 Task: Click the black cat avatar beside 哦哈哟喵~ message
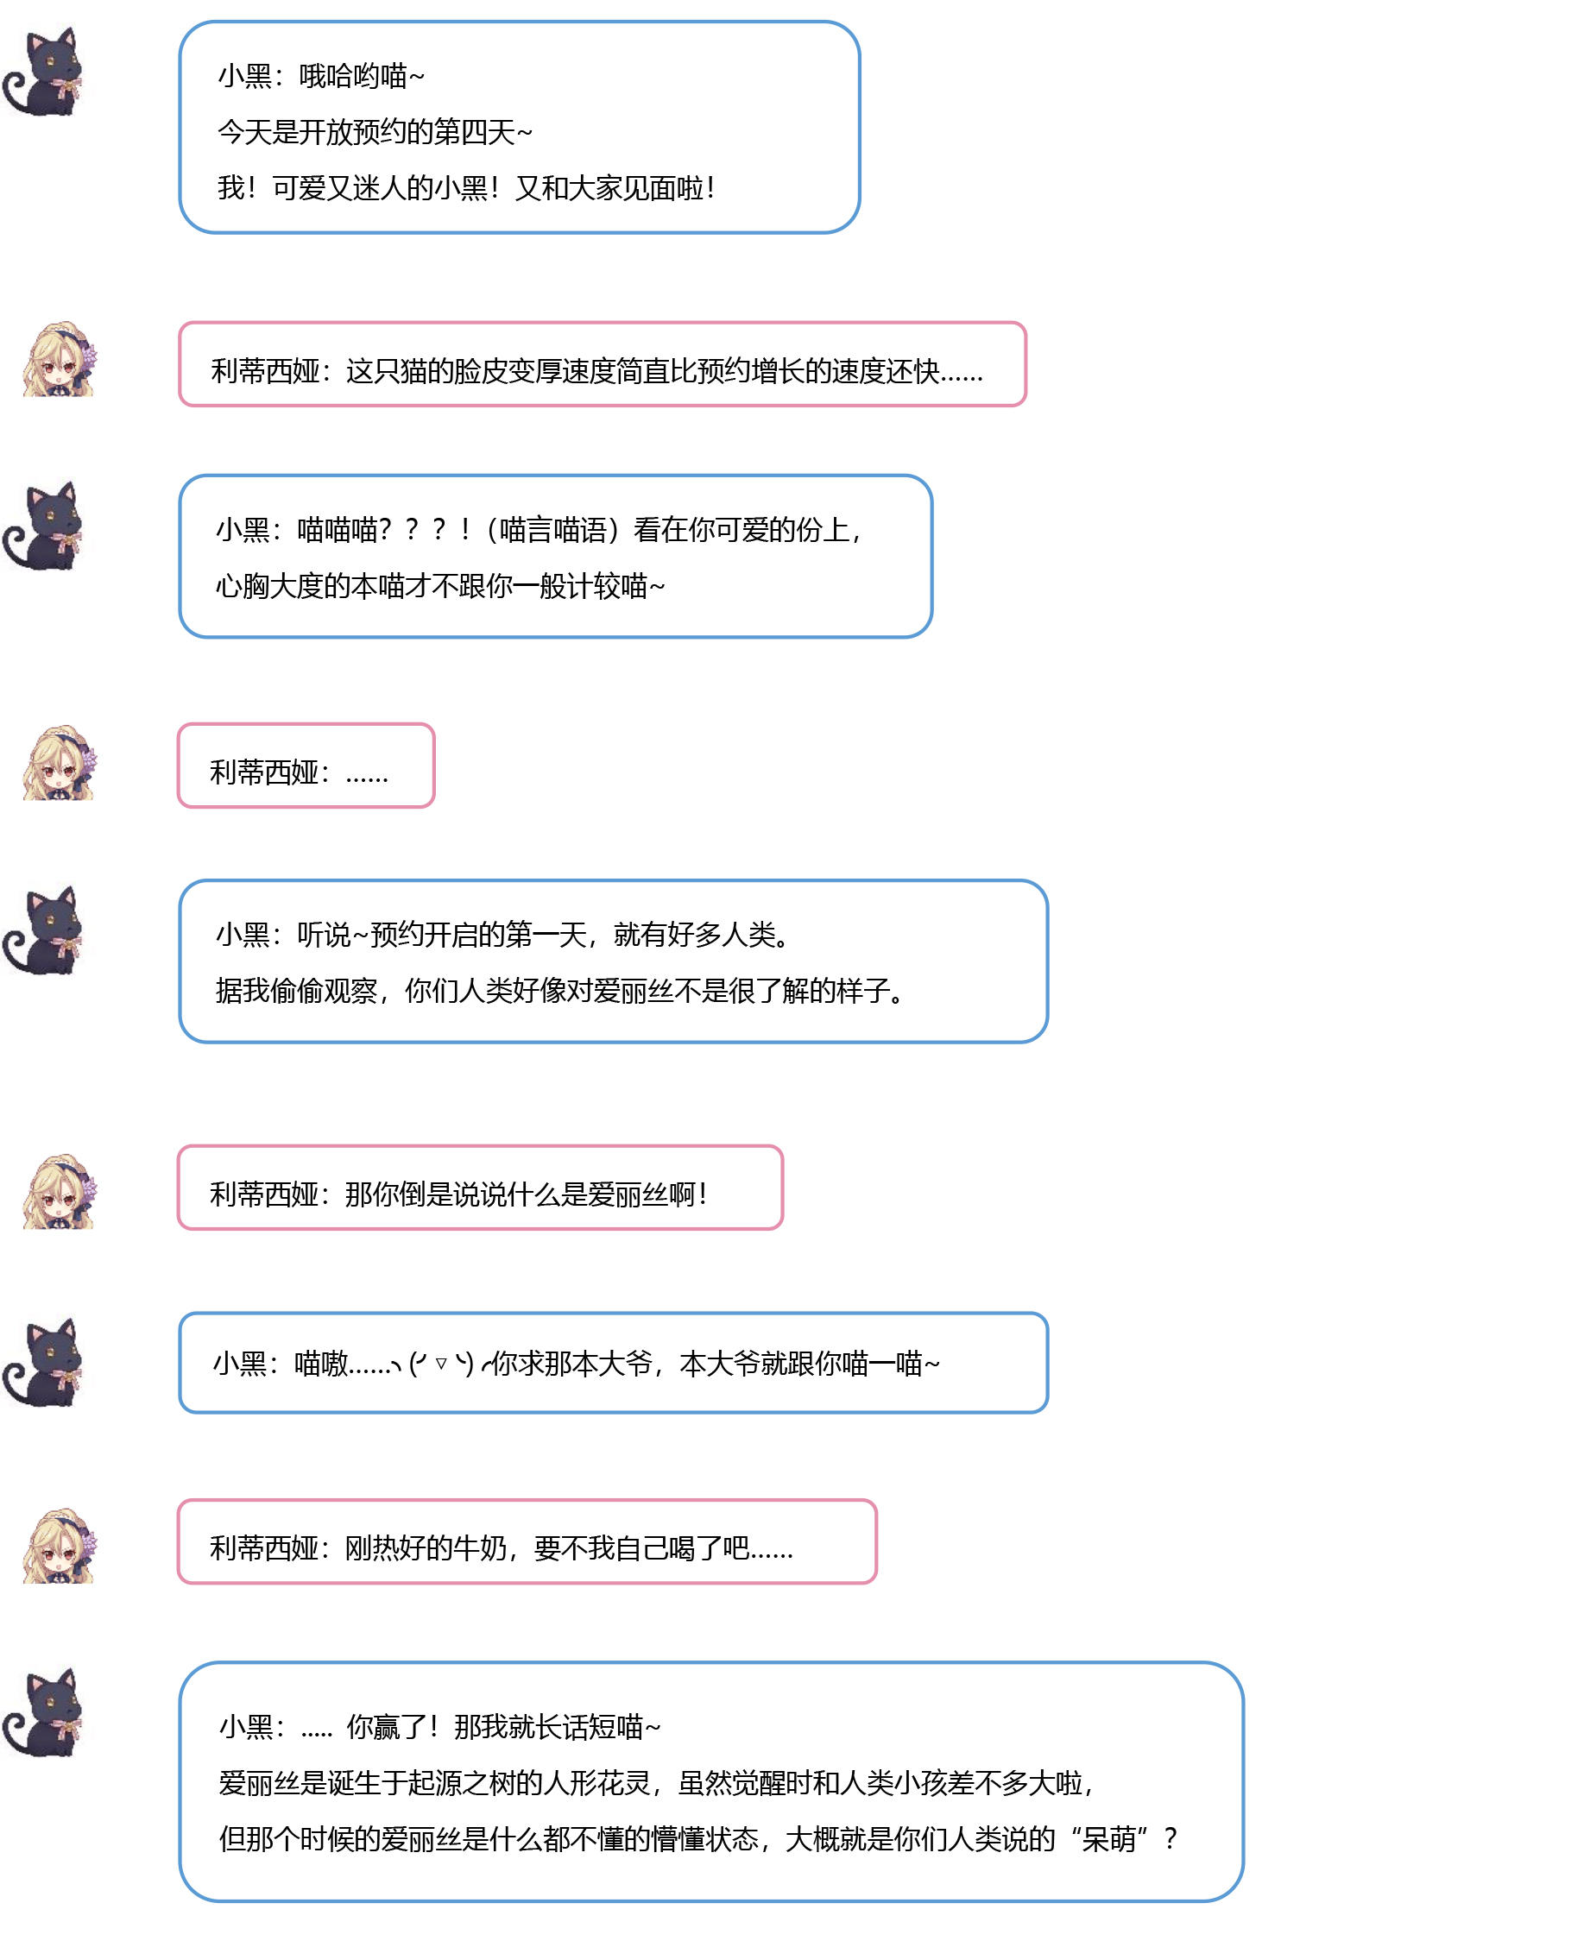click(43, 72)
